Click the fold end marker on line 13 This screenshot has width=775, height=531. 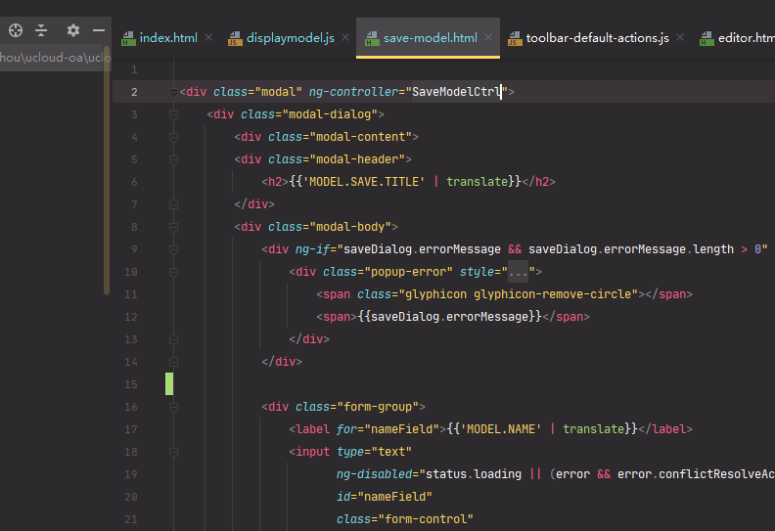coord(173,339)
